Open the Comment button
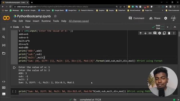 coord(136,18)
